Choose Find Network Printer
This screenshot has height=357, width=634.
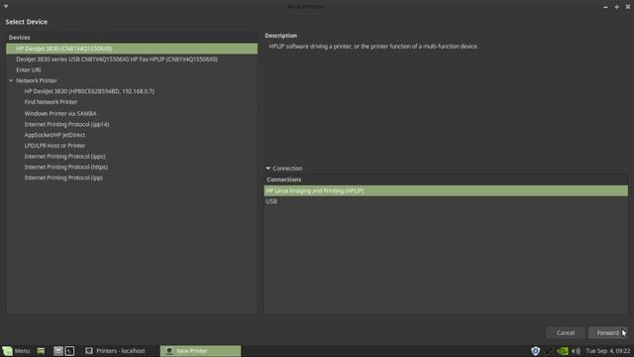132,102
